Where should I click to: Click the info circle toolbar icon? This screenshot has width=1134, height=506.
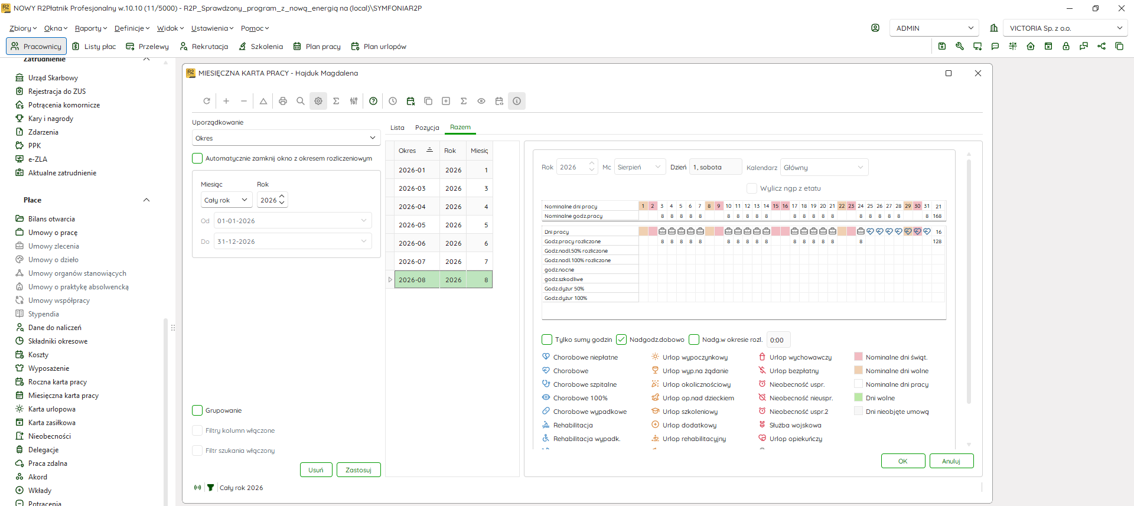click(x=517, y=101)
